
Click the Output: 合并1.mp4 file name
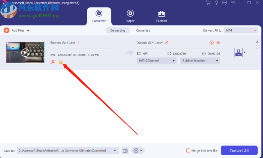click(150, 43)
